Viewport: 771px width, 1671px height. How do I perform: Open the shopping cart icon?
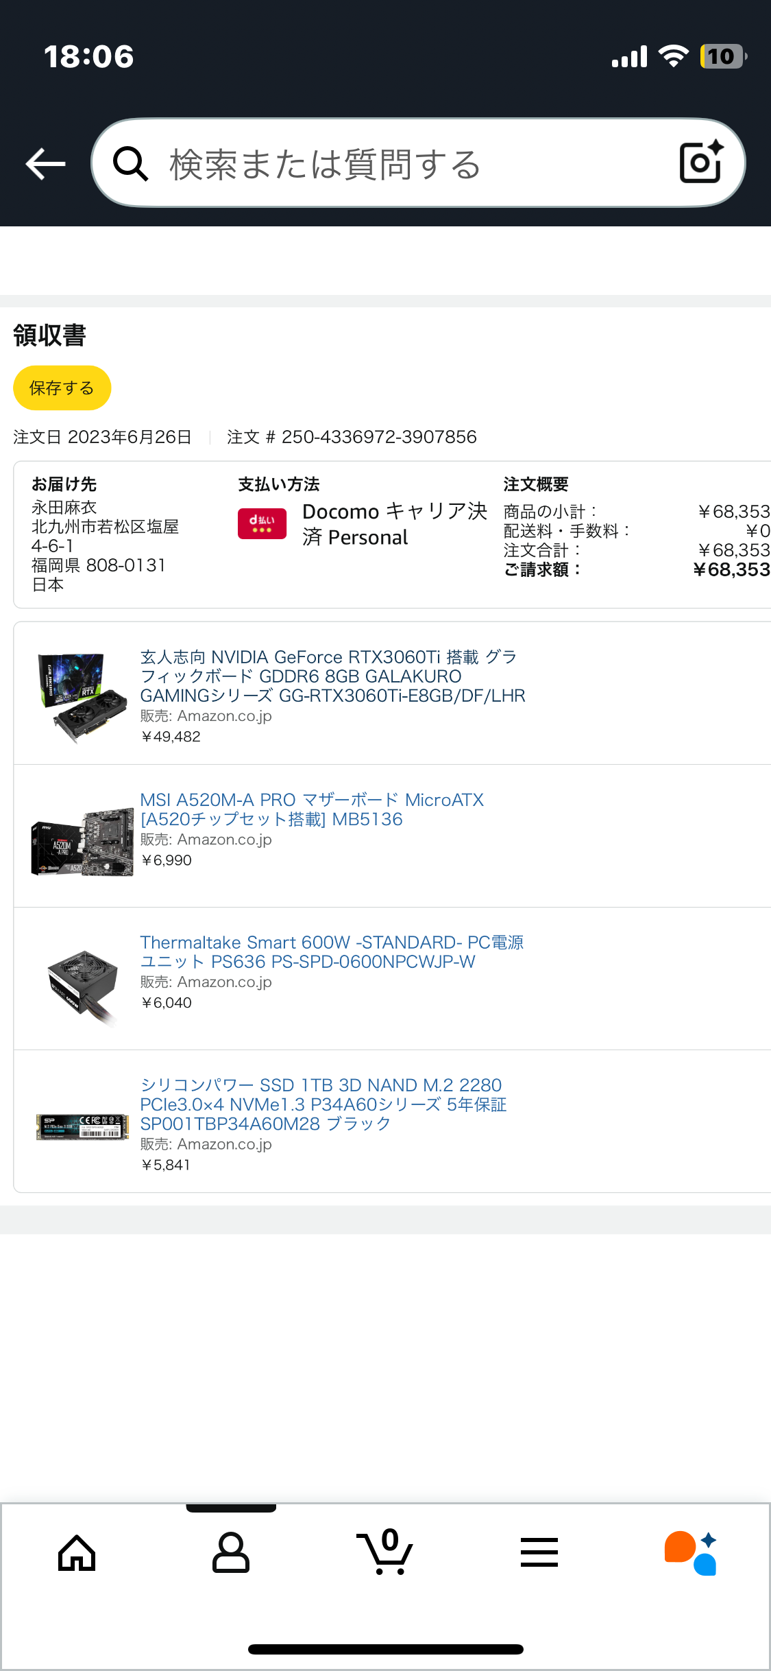(x=384, y=1552)
